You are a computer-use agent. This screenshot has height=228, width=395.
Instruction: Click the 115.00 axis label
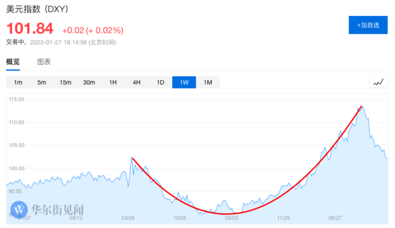(x=17, y=99)
